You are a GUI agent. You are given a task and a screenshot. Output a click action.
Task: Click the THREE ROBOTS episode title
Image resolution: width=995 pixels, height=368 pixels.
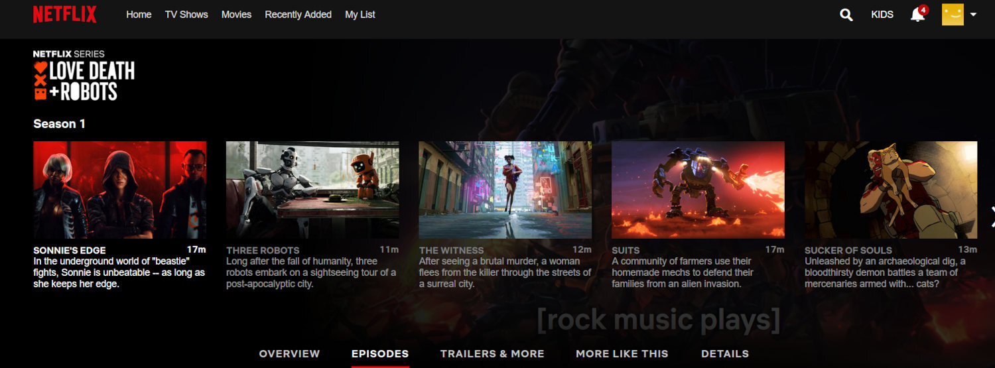tap(263, 251)
